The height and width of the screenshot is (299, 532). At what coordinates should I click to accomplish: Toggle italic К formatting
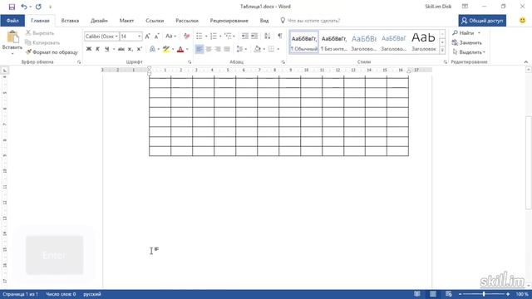tap(98, 49)
